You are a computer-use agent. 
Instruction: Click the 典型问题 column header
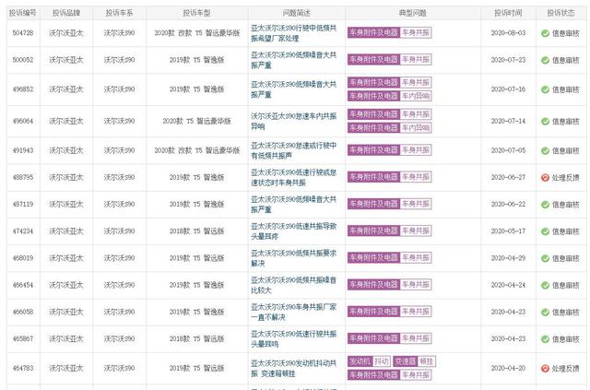pyautogui.click(x=413, y=13)
